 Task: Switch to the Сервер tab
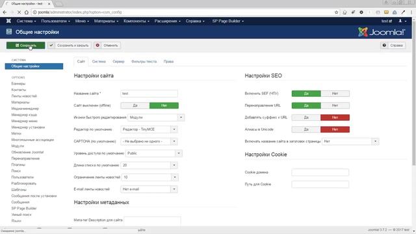pyautogui.click(x=118, y=61)
